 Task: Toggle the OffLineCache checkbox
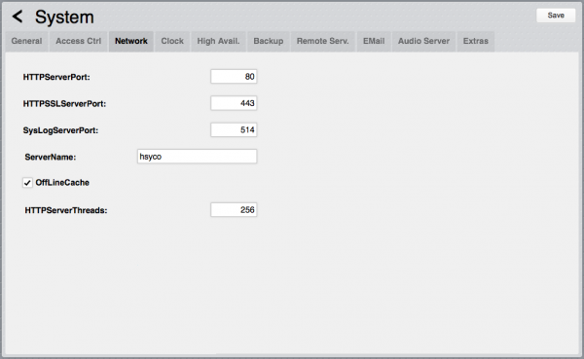point(27,183)
